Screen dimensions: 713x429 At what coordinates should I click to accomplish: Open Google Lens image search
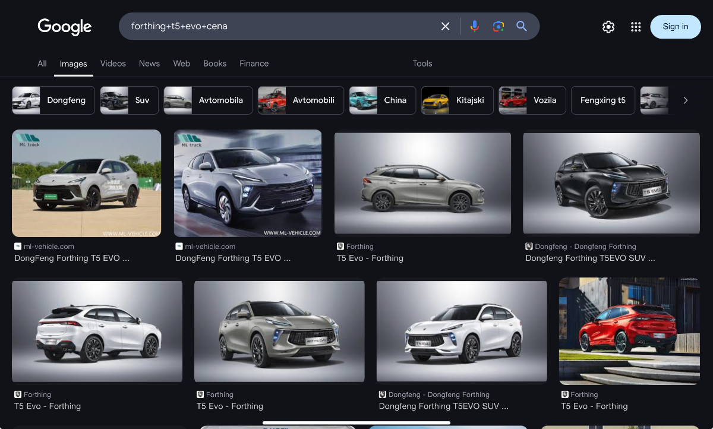click(x=498, y=26)
